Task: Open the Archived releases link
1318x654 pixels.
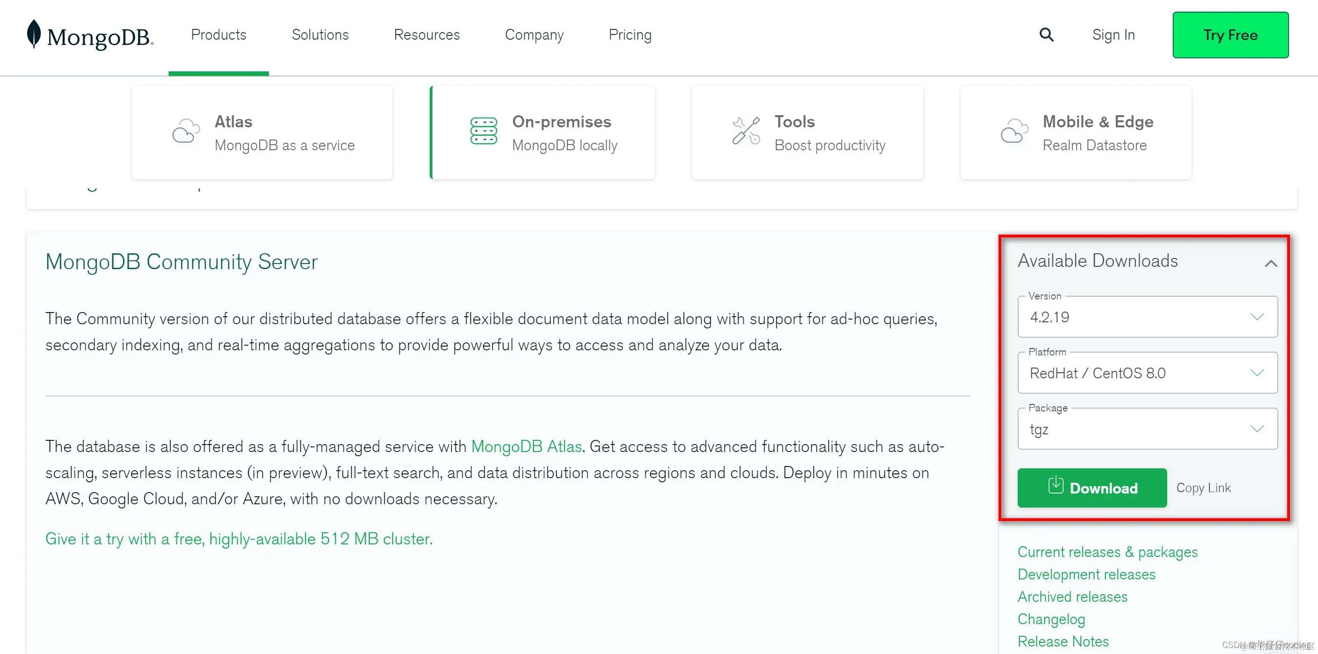Action: point(1072,597)
